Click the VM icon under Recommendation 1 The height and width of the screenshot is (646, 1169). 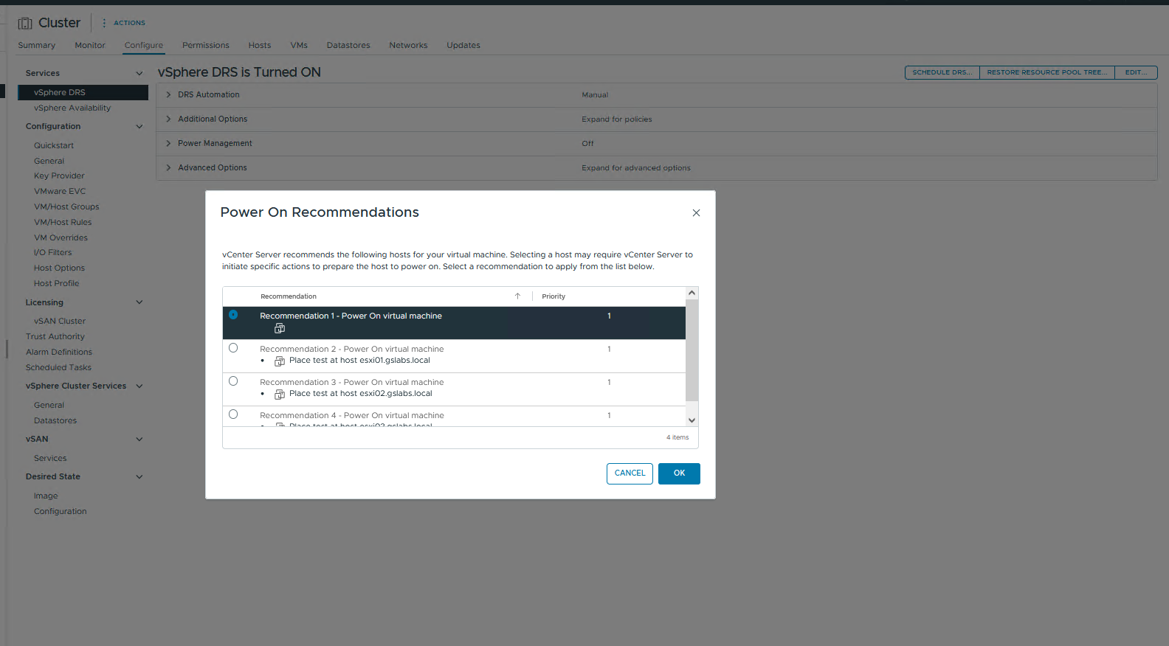[280, 328]
